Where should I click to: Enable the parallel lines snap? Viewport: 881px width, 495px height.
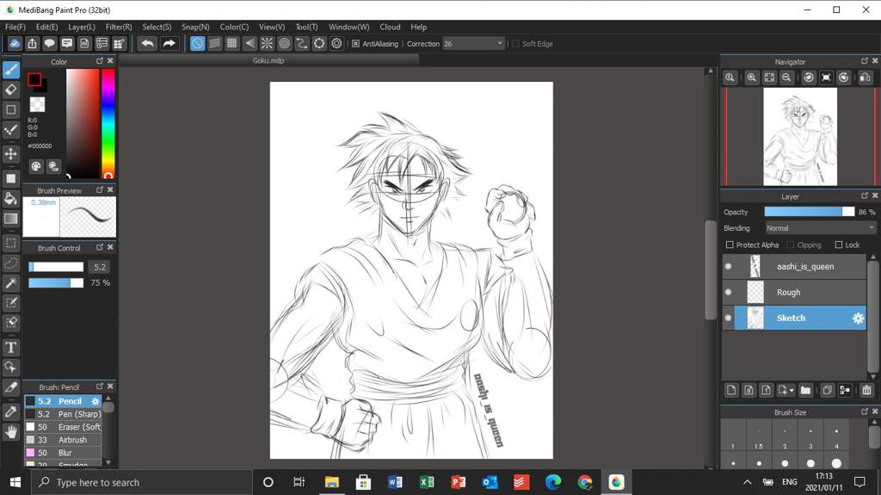(x=214, y=43)
